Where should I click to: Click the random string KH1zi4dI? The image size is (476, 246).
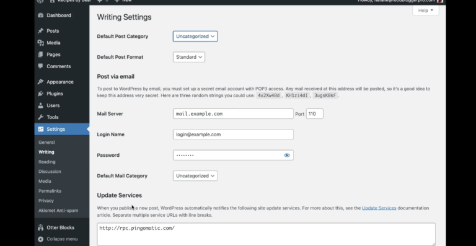point(297,95)
